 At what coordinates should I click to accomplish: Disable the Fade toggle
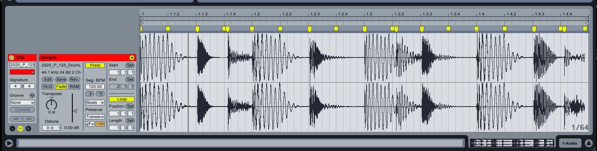click(61, 86)
